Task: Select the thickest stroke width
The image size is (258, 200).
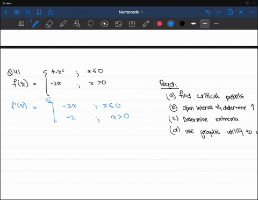Action: 193,24
